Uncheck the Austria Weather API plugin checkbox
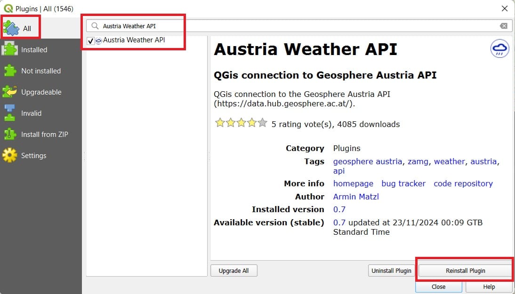This screenshot has height=294, width=515. (90, 40)
